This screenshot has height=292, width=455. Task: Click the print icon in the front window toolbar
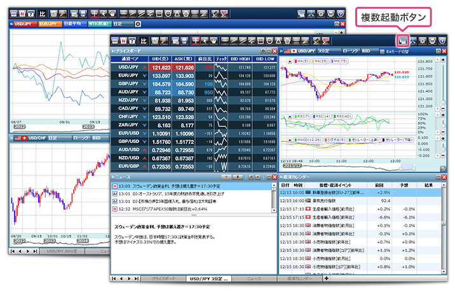click(432, 41)
